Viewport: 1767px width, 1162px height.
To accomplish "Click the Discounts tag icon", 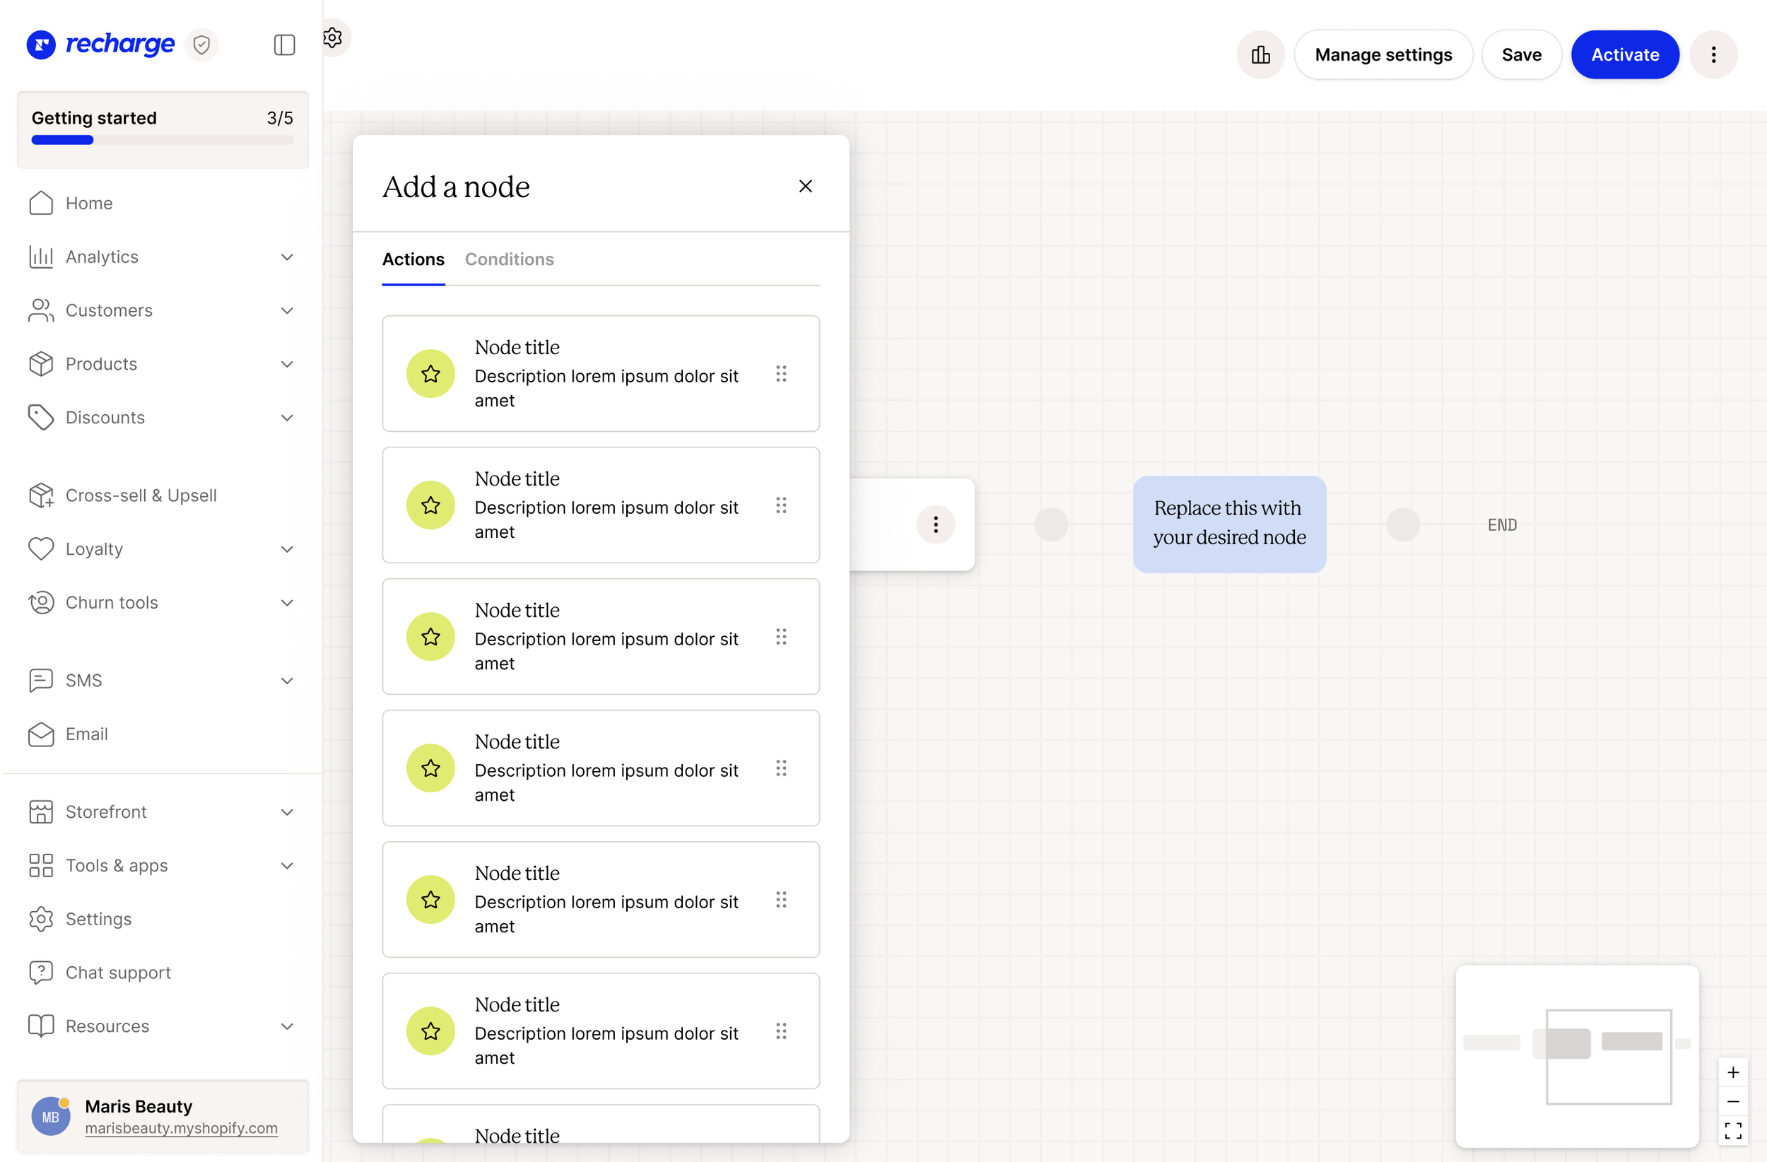I will [x=41, y=417].
